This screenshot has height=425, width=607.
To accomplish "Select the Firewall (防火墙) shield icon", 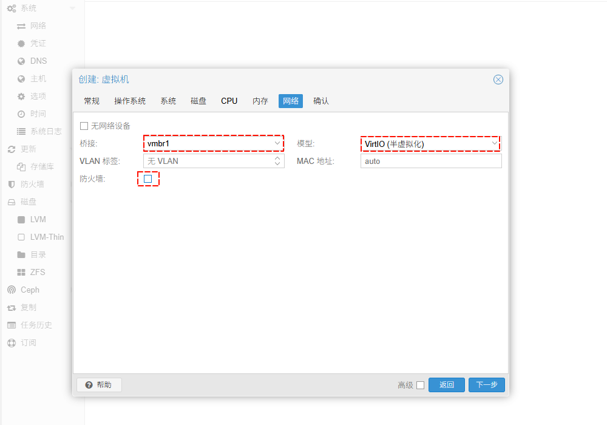I will 11,185.
